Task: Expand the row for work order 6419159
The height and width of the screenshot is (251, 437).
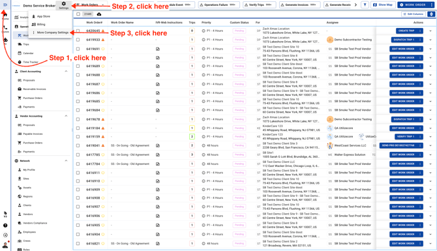Action: point(430,136)
